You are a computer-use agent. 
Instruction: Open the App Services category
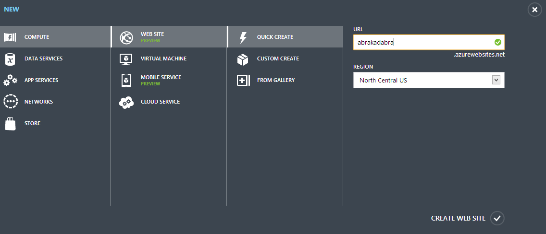tap(55, 80)
